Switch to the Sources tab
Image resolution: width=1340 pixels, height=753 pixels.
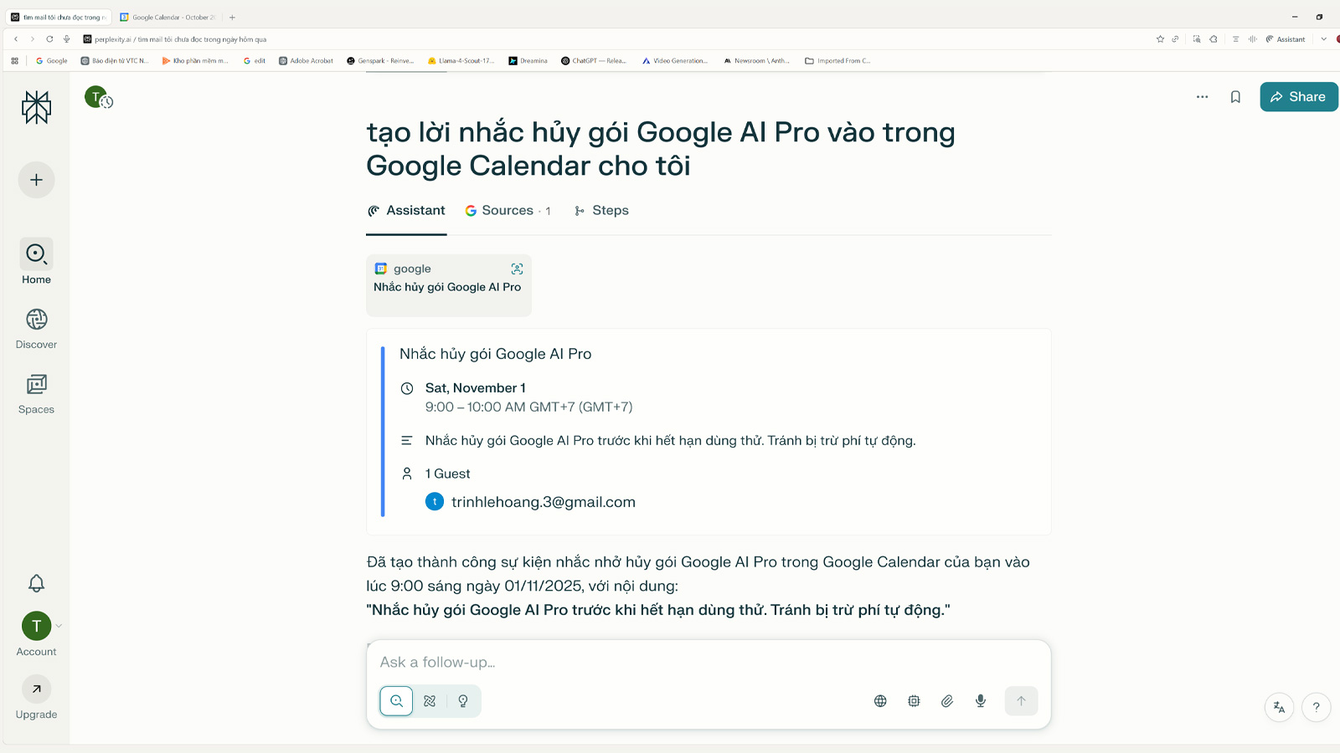pyautogui.click(x=508, y=211)
